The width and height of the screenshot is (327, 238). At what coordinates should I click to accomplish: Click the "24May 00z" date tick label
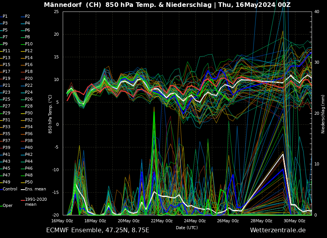click(195, 221)
